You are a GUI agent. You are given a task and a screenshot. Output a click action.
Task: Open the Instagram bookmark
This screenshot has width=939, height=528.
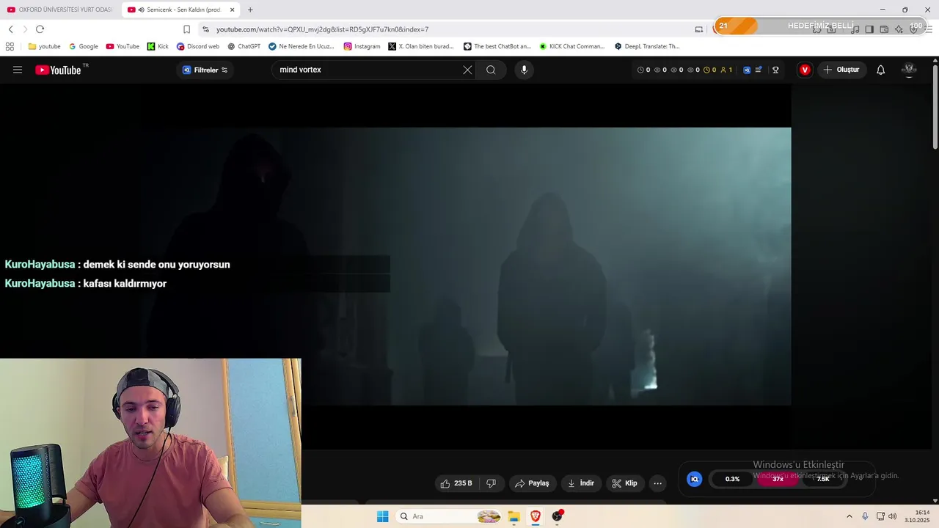tap(362, 46)
